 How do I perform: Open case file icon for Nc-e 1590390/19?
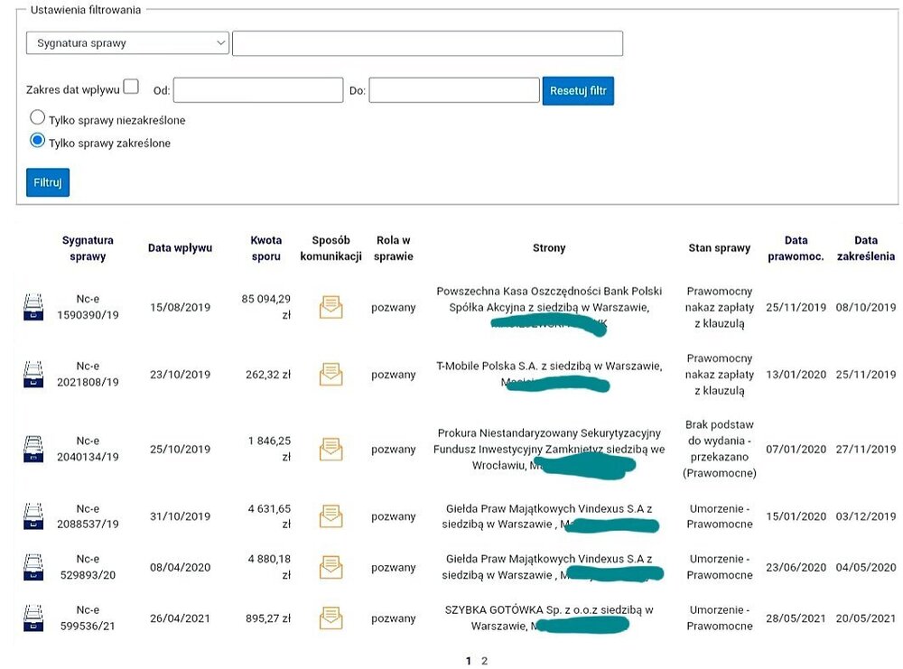click(33, 307)
